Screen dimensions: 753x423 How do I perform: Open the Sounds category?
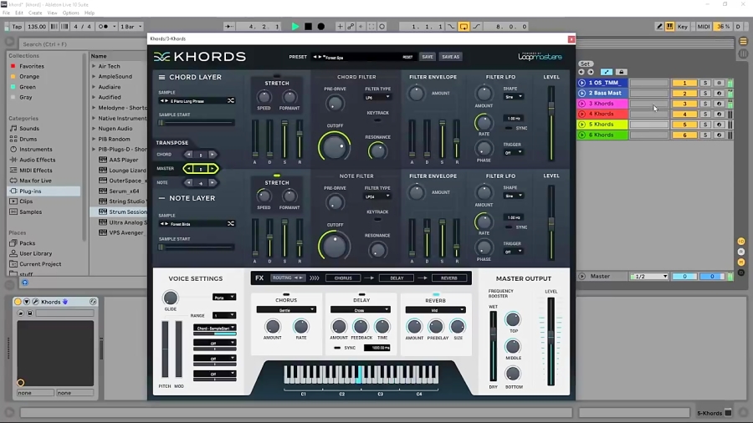point(29,129)
